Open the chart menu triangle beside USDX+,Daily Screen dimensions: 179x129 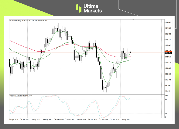coord(10,21)
